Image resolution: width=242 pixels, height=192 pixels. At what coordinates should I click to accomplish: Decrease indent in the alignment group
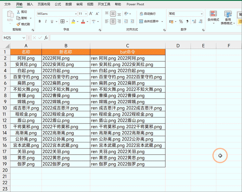pos(126,21)
